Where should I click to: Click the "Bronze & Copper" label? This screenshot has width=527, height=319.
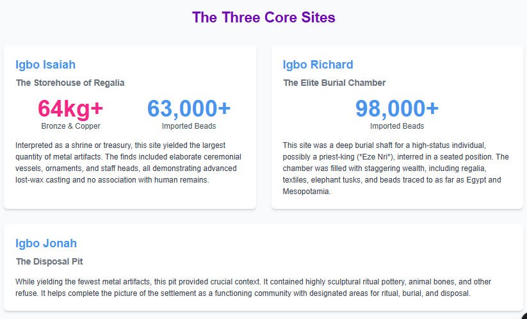[x=70, y=126]
